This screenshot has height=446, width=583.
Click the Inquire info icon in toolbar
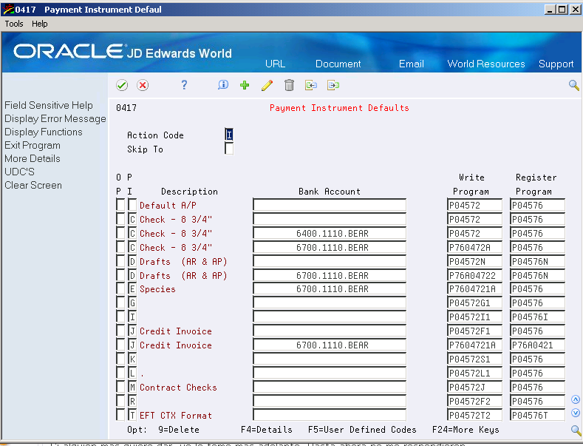click(222, 85)
